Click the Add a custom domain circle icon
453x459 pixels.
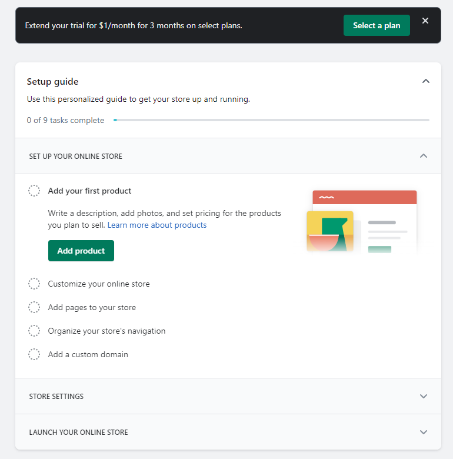click(x=34, y=354)
